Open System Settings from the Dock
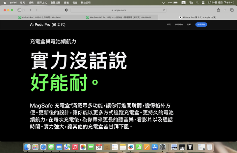Screen dimensions: 237x153 coord(163,147)
